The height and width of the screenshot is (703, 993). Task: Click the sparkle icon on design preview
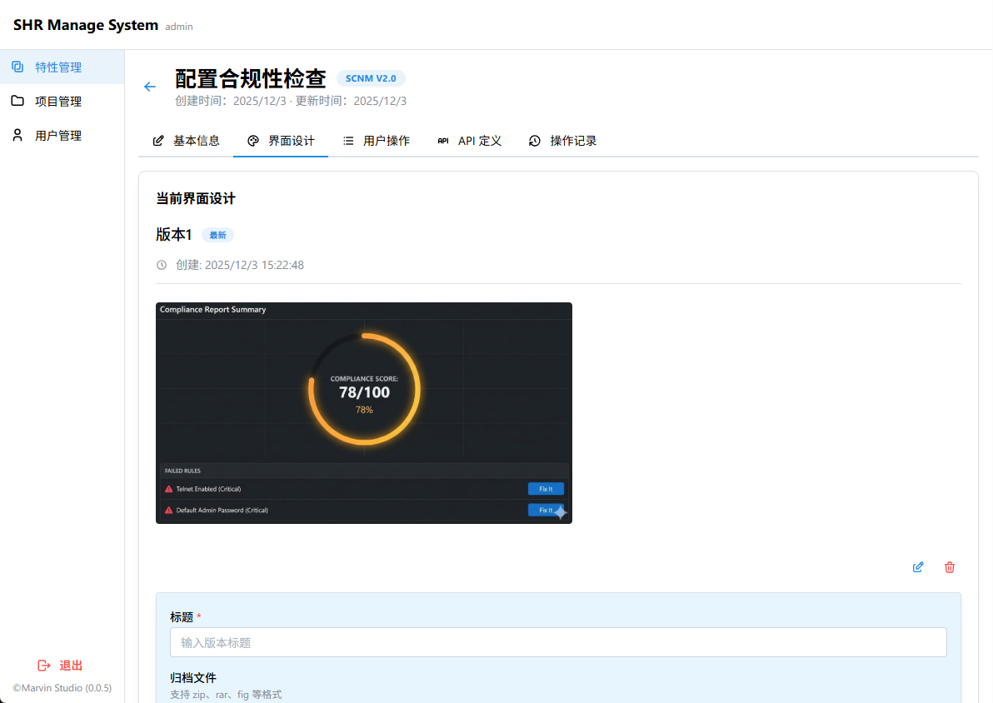tap(561, 512)
